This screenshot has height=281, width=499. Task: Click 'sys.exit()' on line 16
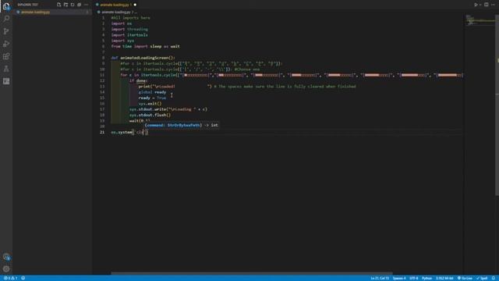click(x=150, y=104)
